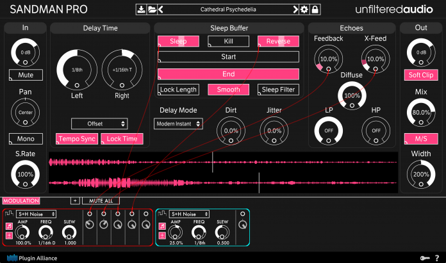Viewport: 446px width, 263px height.
Task: Click the X-Feed knob modulation input port
Action: point(376,68)
